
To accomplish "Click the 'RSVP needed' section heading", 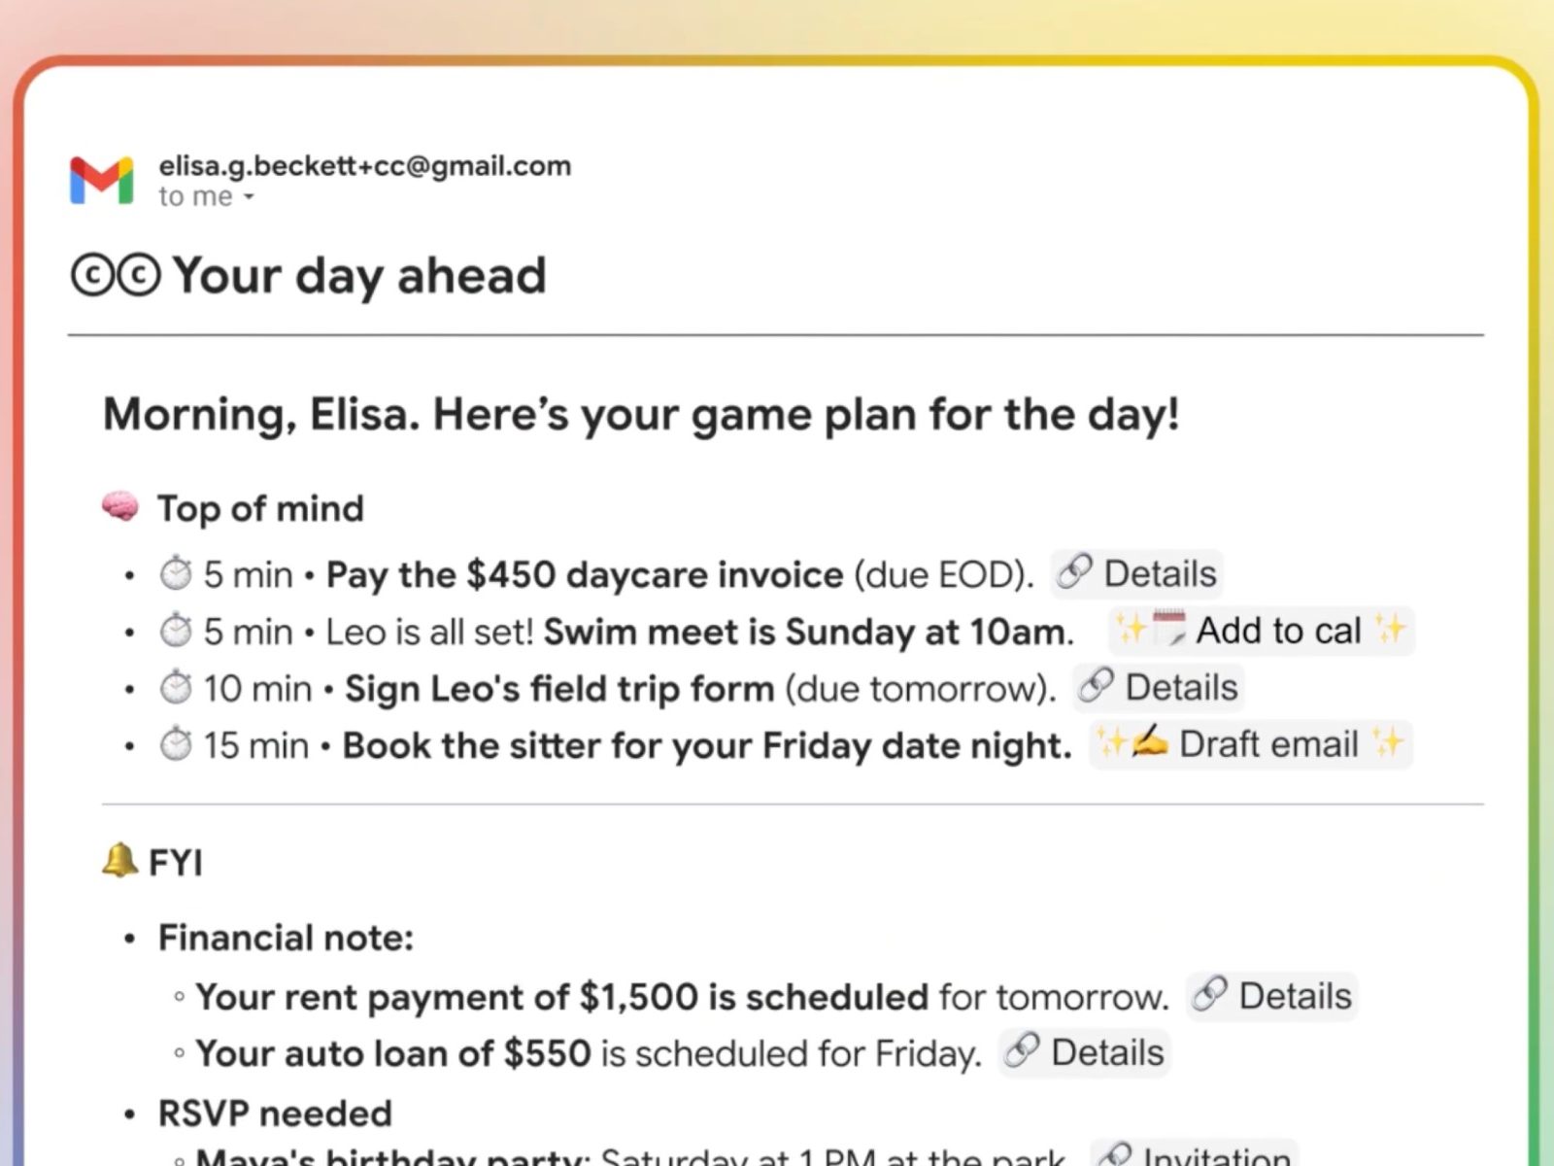I will [275, 1113].
